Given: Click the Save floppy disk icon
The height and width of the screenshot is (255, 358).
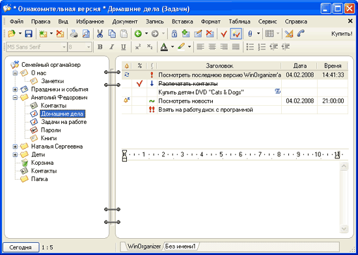Looking at the screenshot, I should [29, 34].
